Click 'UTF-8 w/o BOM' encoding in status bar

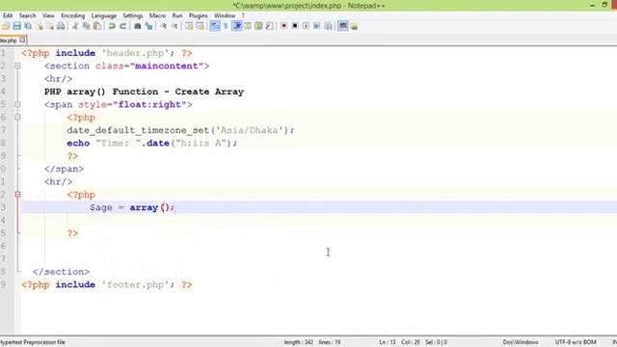(576, 342)
